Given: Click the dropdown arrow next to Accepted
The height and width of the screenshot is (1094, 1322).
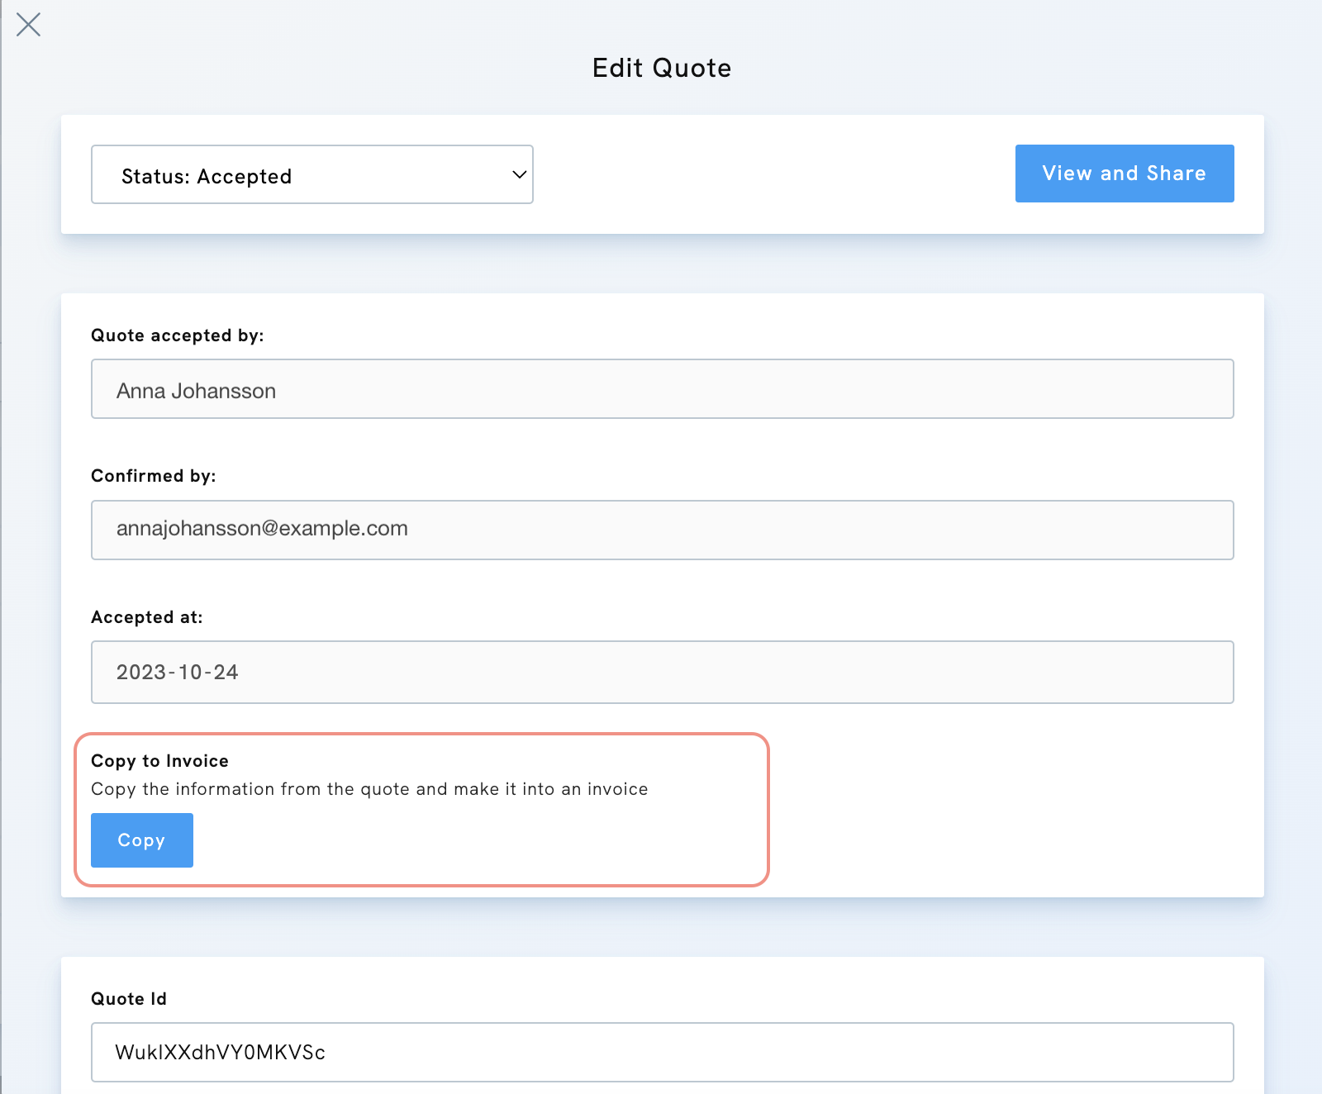Looking at the screenshot, I should 519,174.
